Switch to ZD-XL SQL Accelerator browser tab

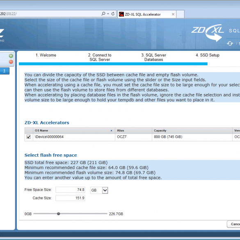click(147, 14)
